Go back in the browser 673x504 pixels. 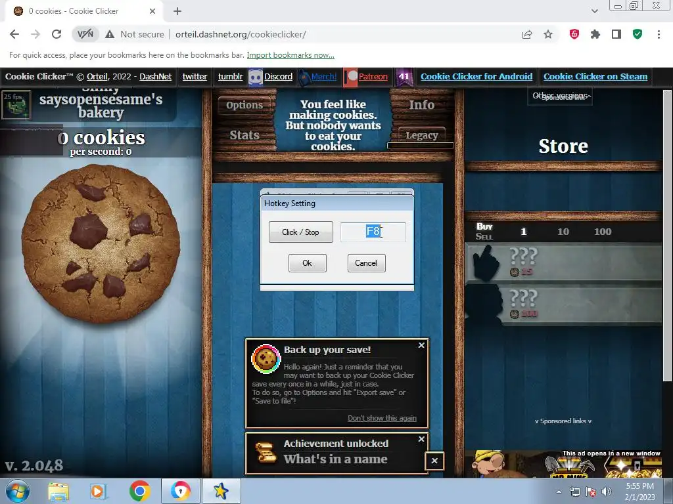14,34
